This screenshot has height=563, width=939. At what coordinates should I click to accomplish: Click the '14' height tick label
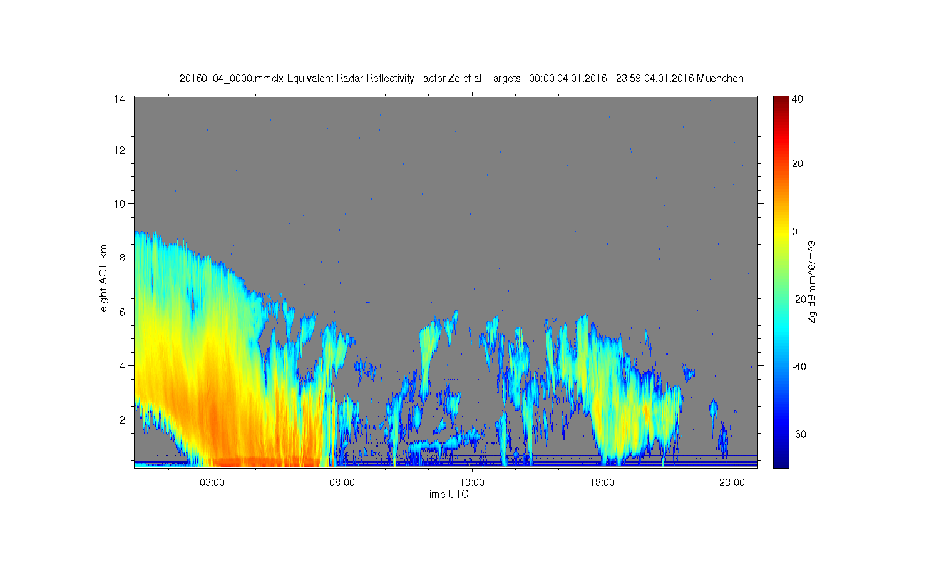click(x=120, y=98)
